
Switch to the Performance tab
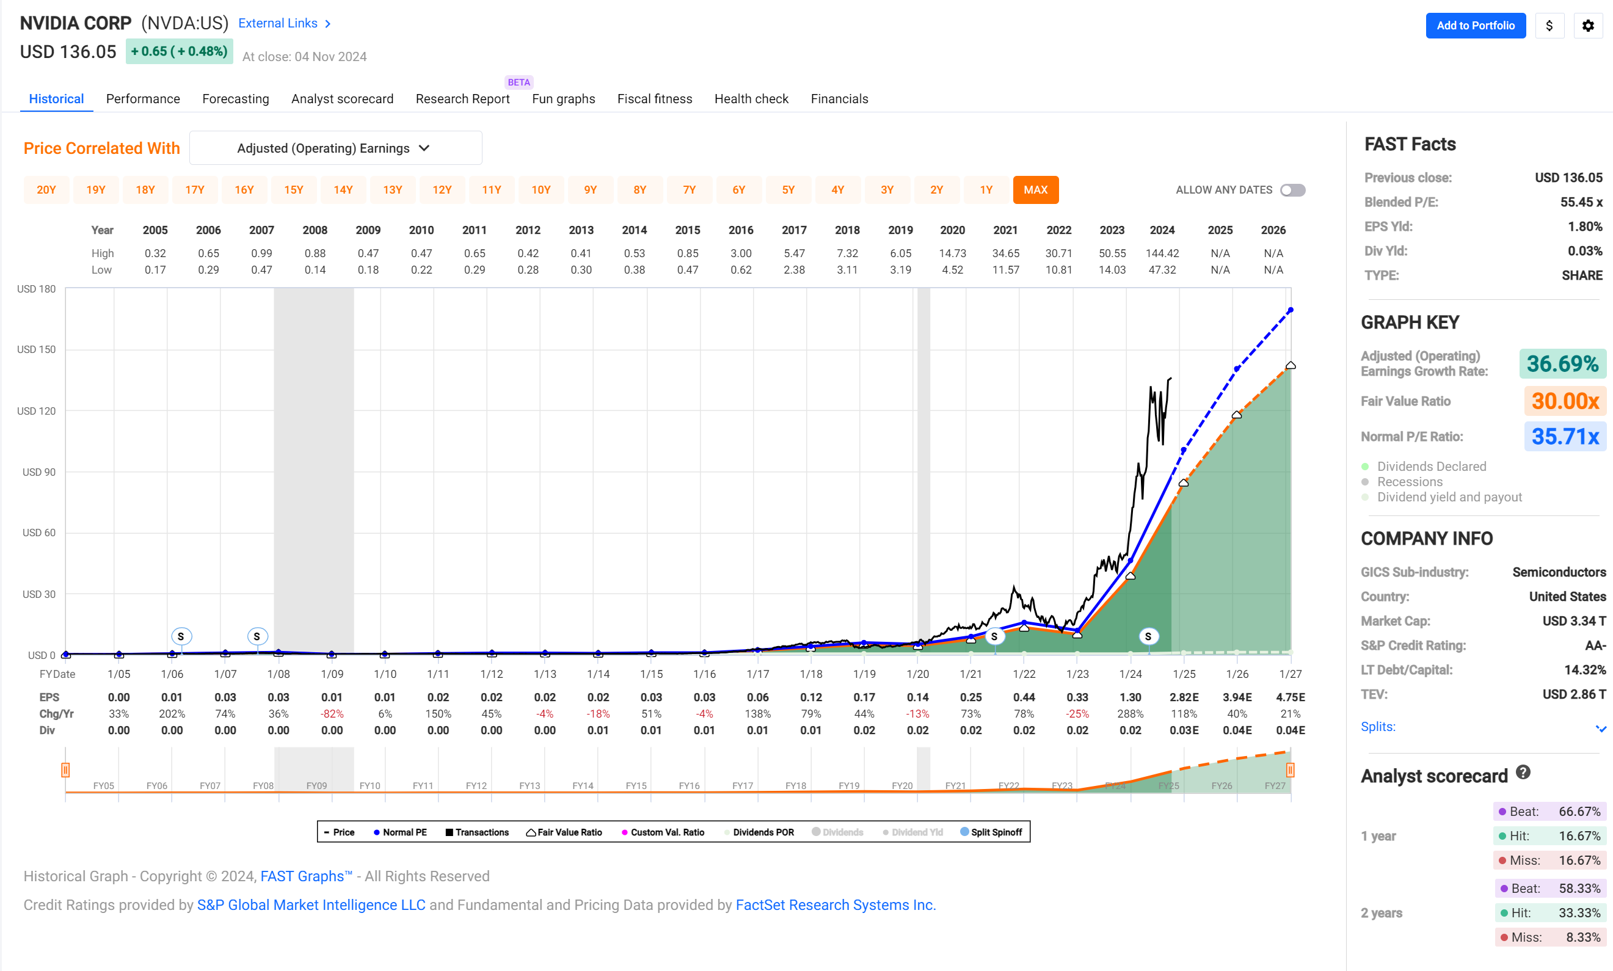(x=143, y=99)
